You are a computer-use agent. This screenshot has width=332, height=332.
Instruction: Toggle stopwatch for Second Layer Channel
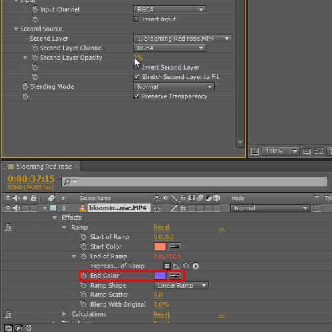pos(35,48)
